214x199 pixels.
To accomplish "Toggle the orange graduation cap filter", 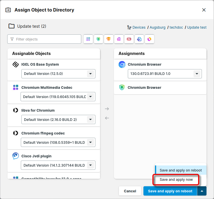I will (x=108, y=39).
